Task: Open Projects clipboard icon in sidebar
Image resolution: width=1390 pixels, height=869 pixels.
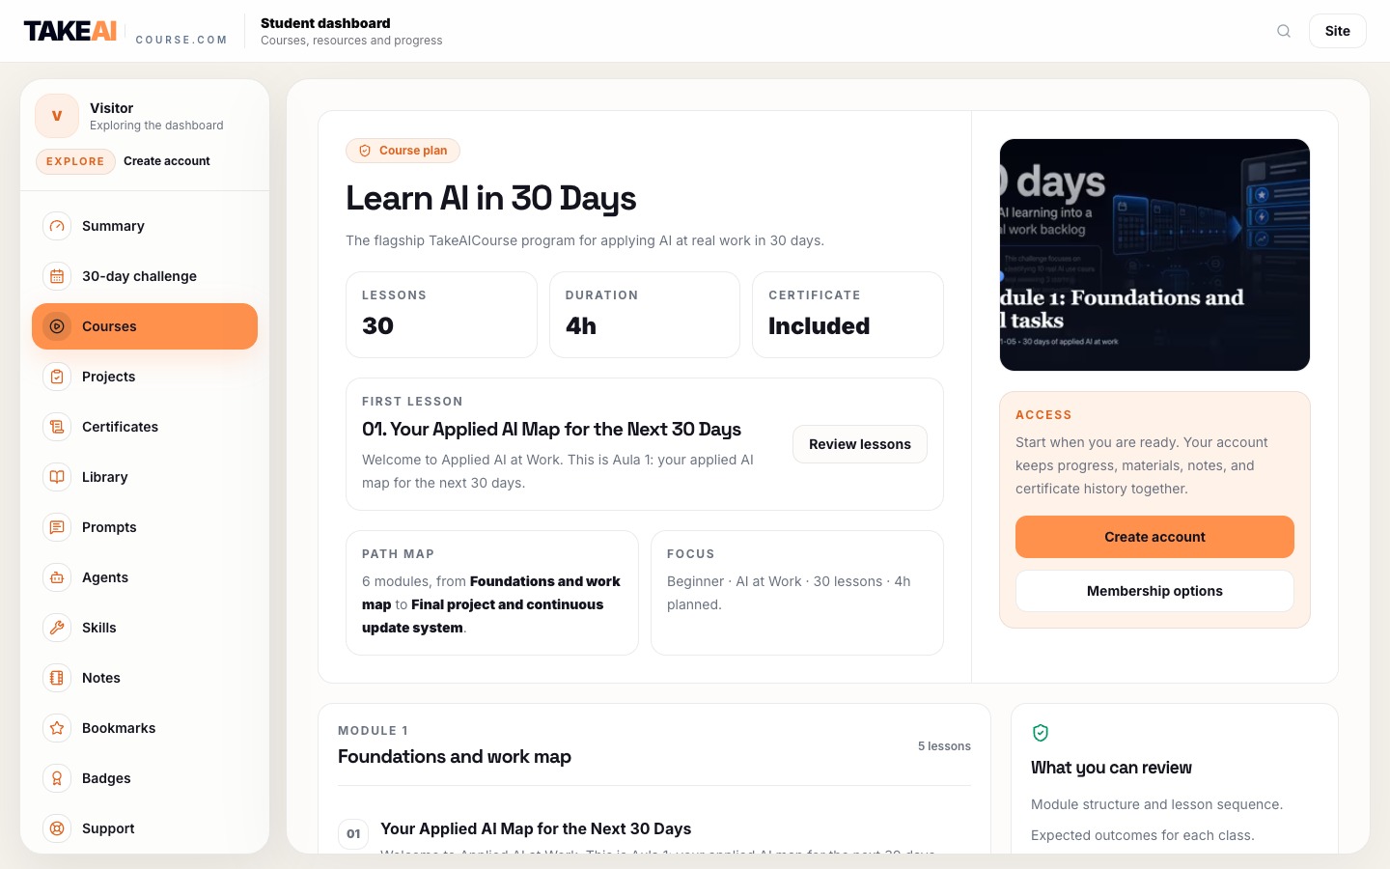Action: (x=57, y=377)
